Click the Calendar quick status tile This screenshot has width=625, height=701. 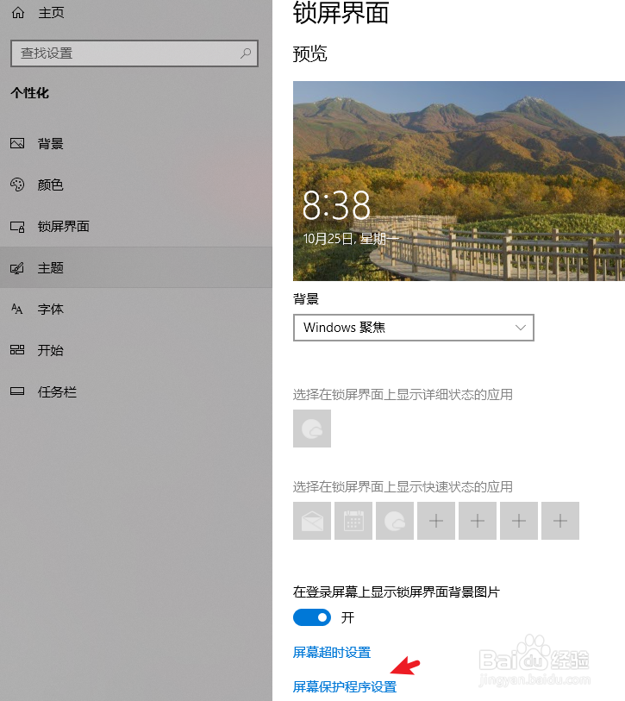click(x=353, y=521)
